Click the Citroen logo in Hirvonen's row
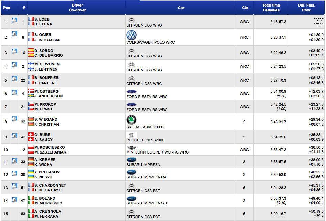326x221 pixels. pyautogui.click(x=131, y=65)
